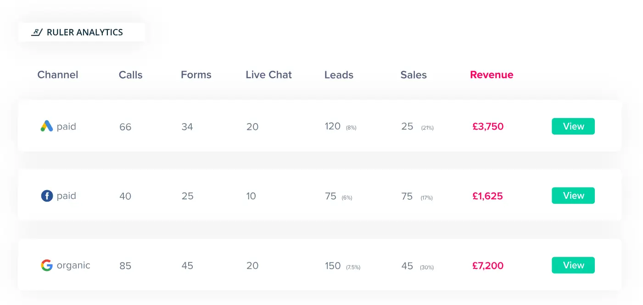Viewport: 643px width, 305px height.
Task: Click the 8% leads conversion label
Action: (350, 128)
